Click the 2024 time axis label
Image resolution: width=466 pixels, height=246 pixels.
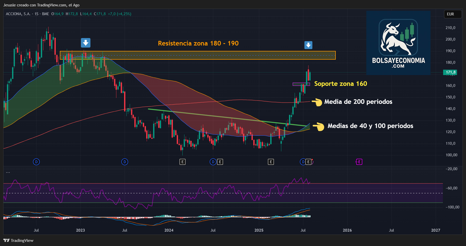(169, 230)
